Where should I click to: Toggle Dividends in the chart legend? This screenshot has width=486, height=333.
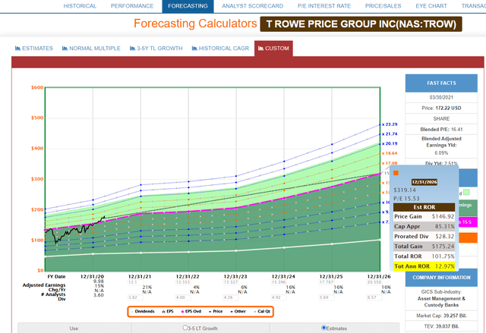(143, 311)
